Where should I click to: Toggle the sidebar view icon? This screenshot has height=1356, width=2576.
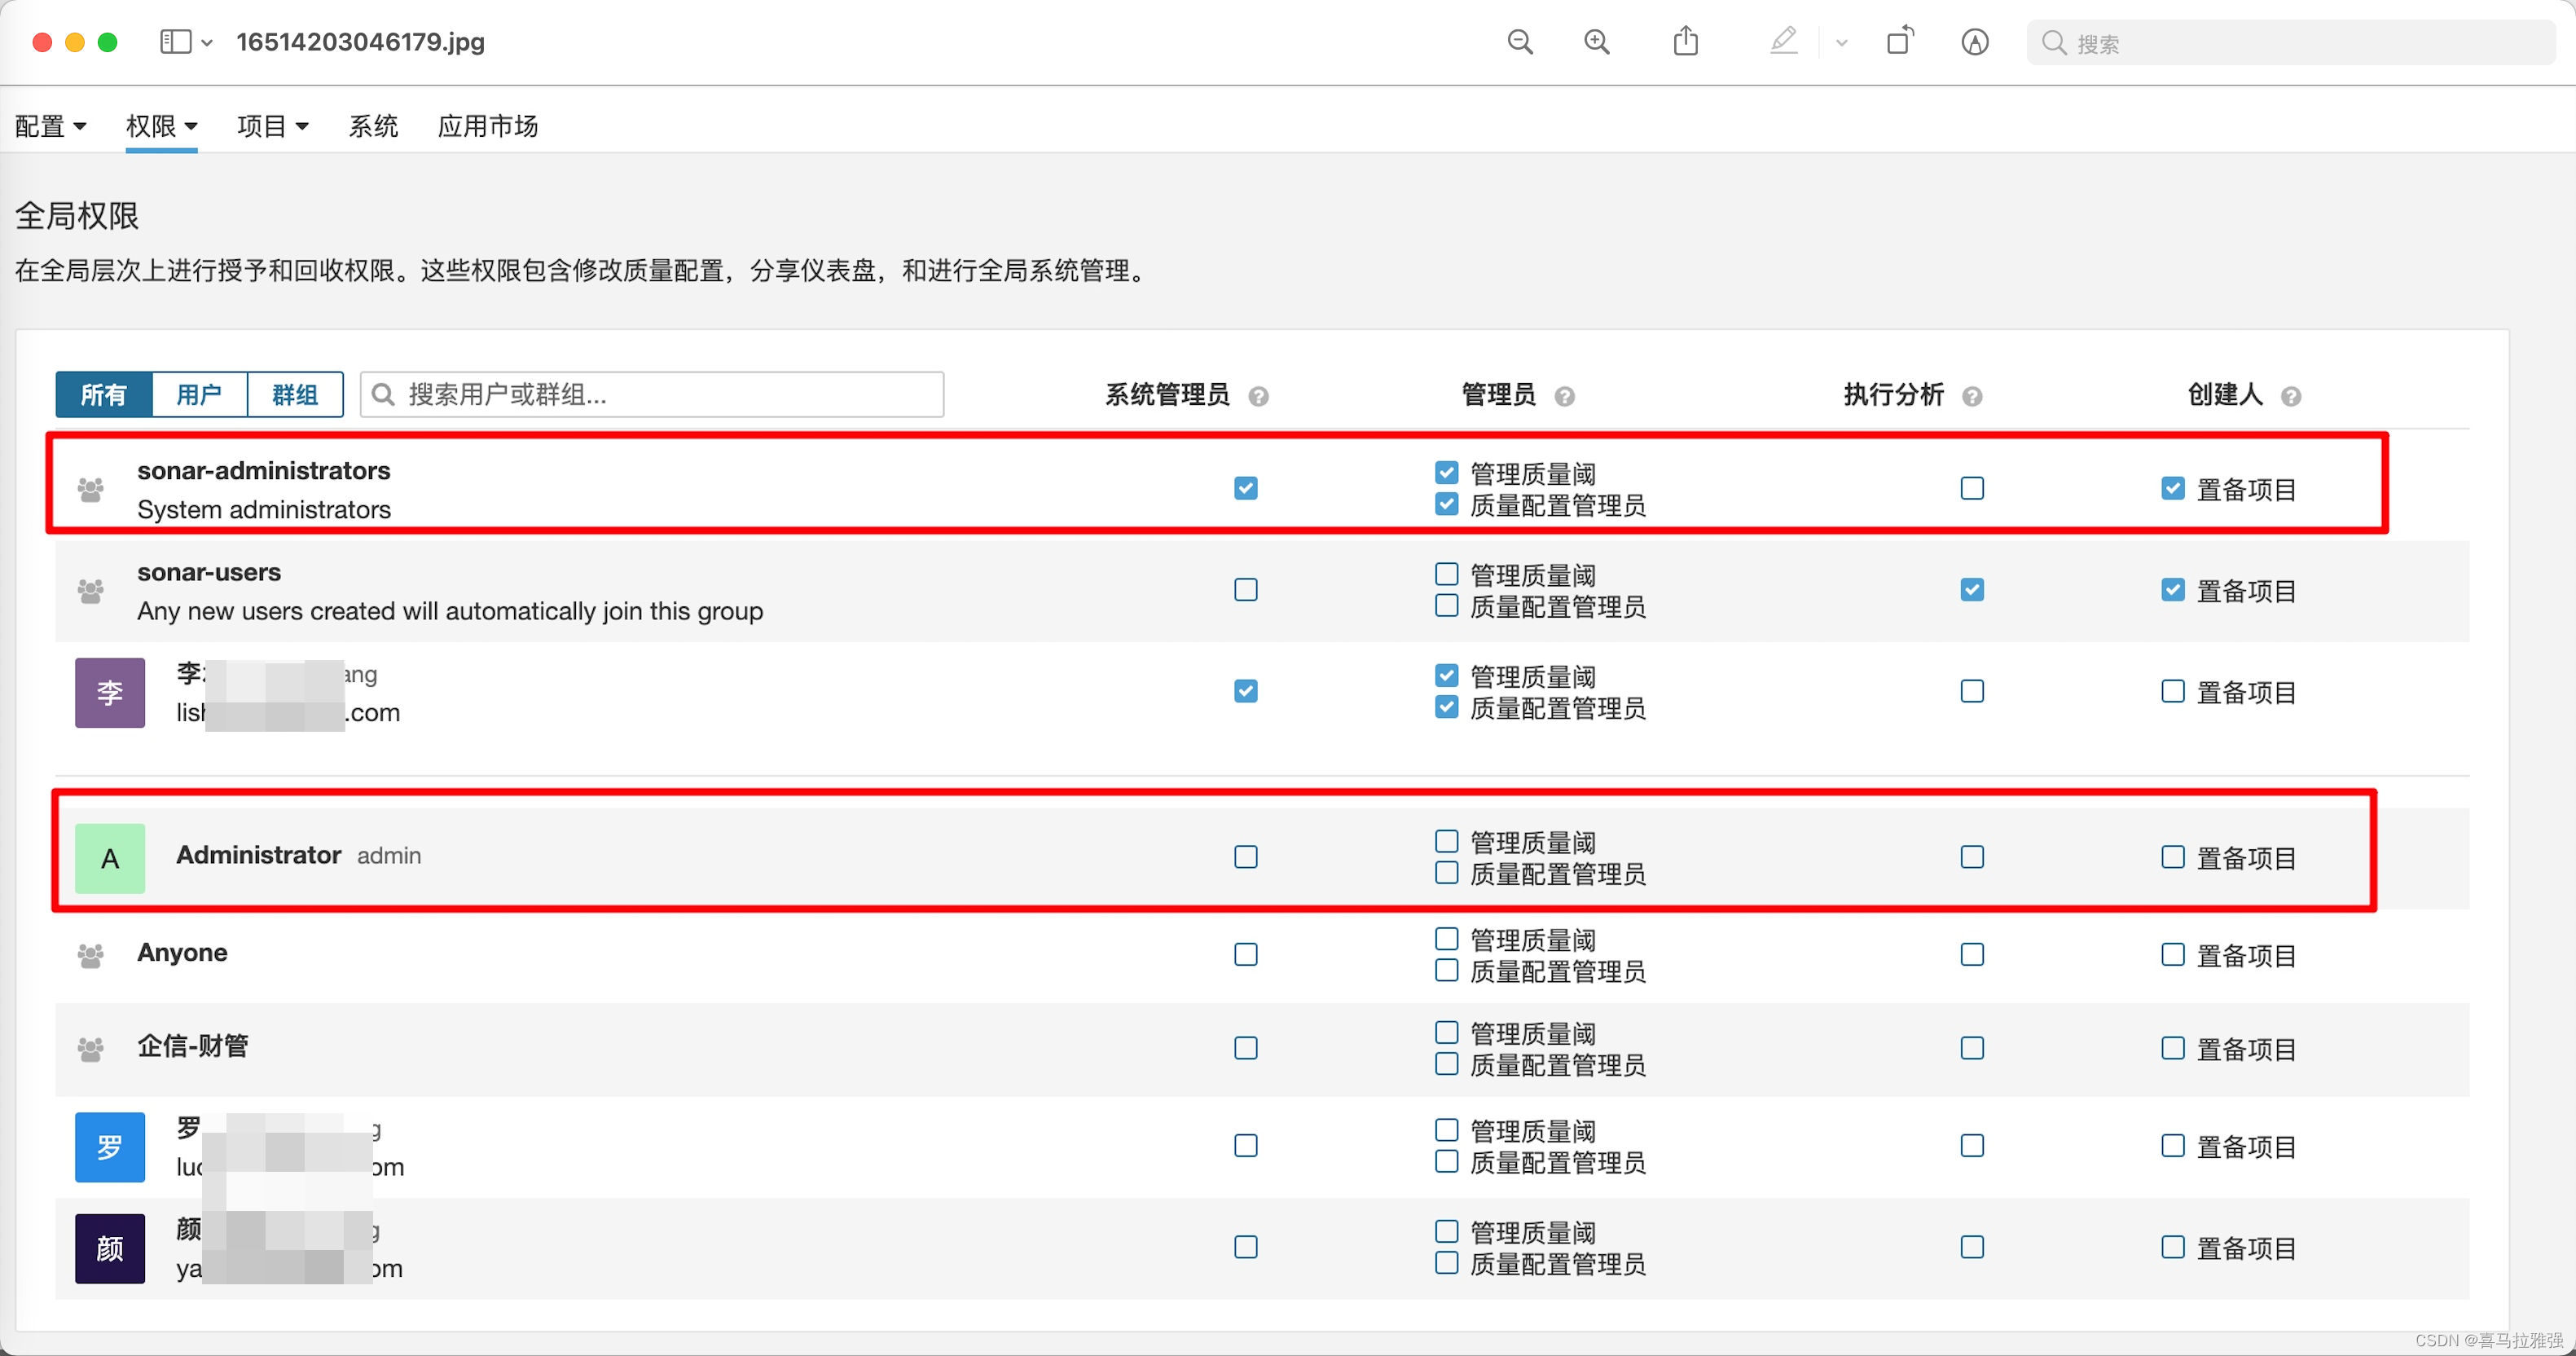point(176,42)
